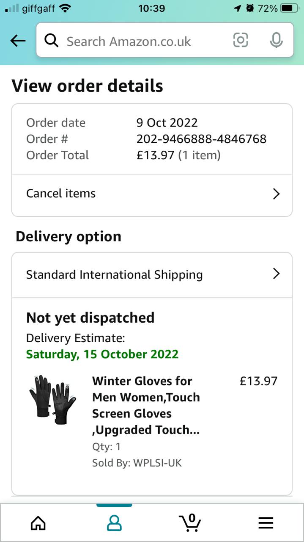Tap the magnifying glass search icon
Image resolution: width=304 pixels, height=542 pixels.
tap(51, 41)
